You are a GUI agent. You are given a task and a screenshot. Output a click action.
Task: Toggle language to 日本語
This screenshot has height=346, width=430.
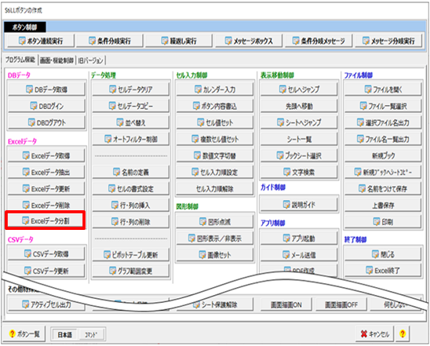(x=64, y=334)
